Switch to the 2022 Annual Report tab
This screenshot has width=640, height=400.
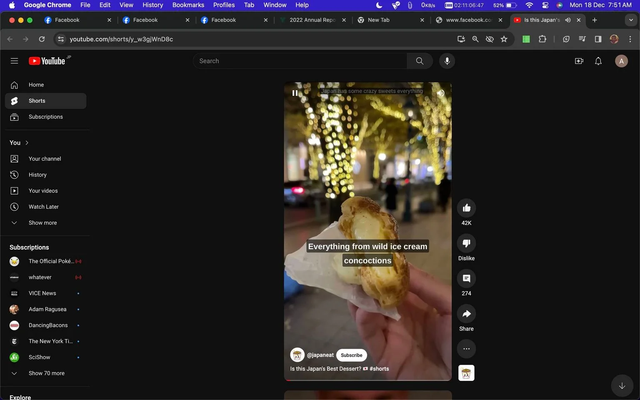point(312,20)
